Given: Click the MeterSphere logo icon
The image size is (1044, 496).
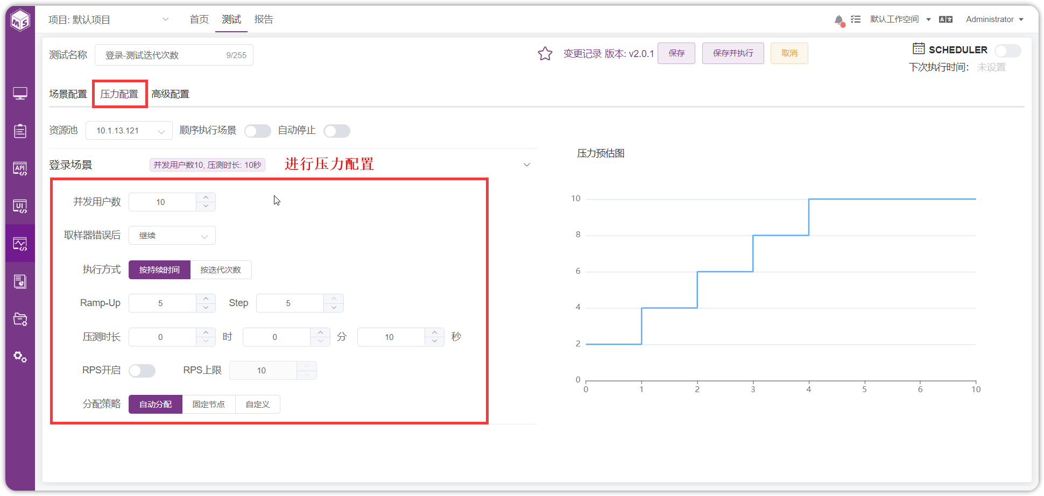Looking at the screenshot, I should (20, 21).
